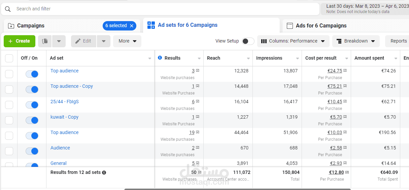Click the search magnifier icon
The width and height of the screenshot is (409, 190).
coord(8,9)
